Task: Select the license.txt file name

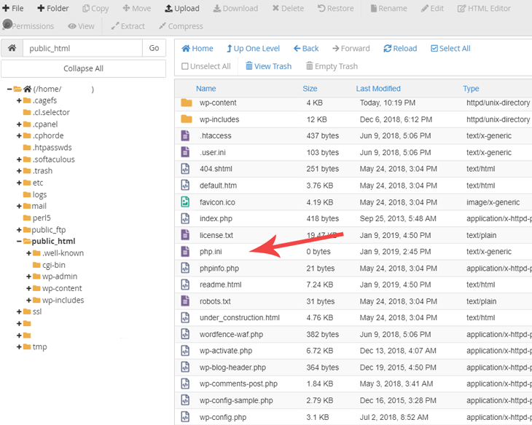Action: coord(216,235)
